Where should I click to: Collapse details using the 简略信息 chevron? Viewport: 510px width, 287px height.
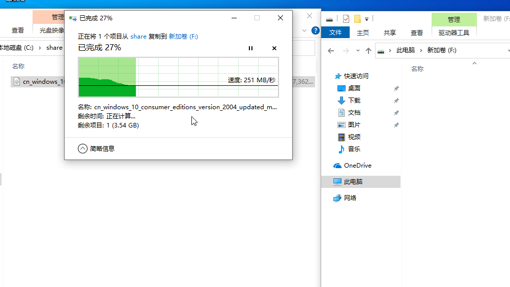83,148
